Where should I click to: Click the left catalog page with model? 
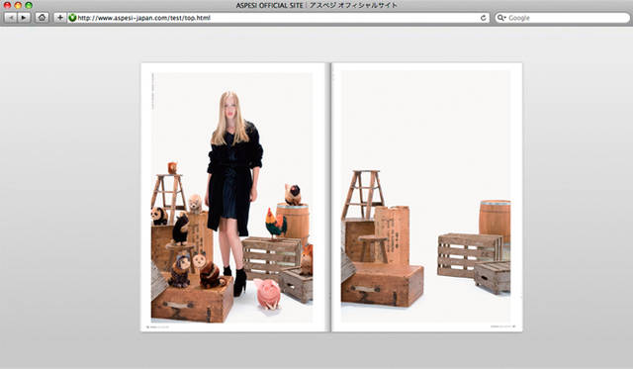[x=233, y=198]
